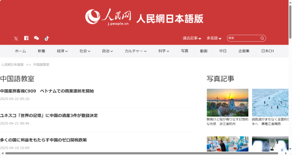This screenshot has height=155, width=292.
Task: Click the date 2025-04-22 09:20
Action: [15, 99]
